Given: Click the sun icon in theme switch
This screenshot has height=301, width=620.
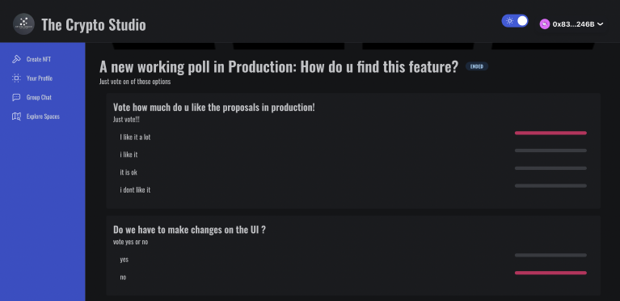Looking at the screenshot, I should (x=510, y=21).
